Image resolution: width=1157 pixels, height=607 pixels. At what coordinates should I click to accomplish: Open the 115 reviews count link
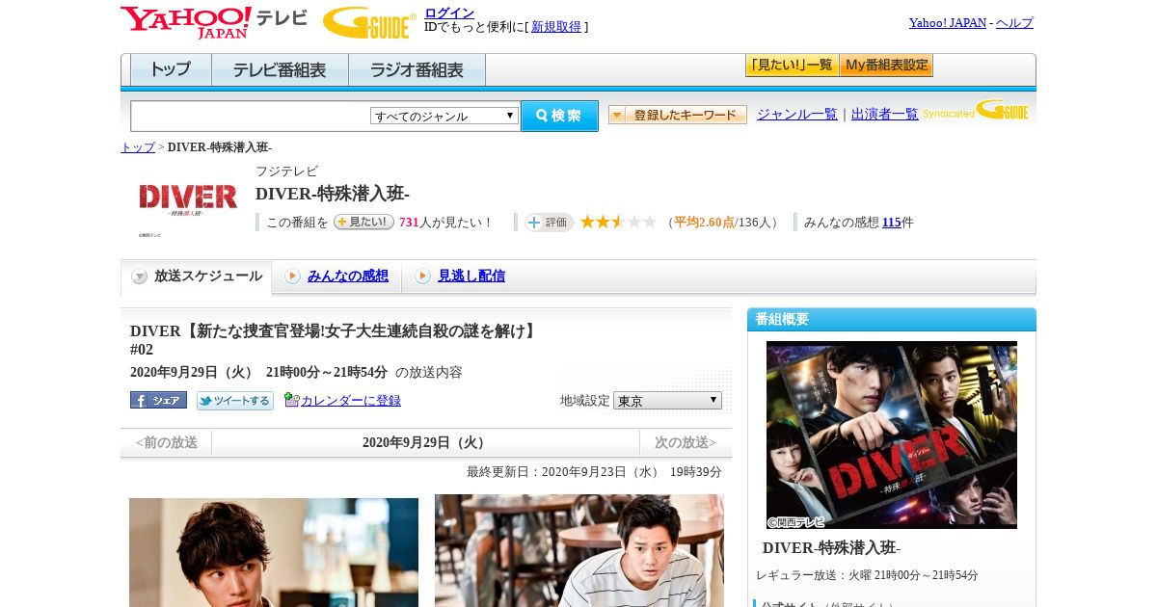(891, 223)
